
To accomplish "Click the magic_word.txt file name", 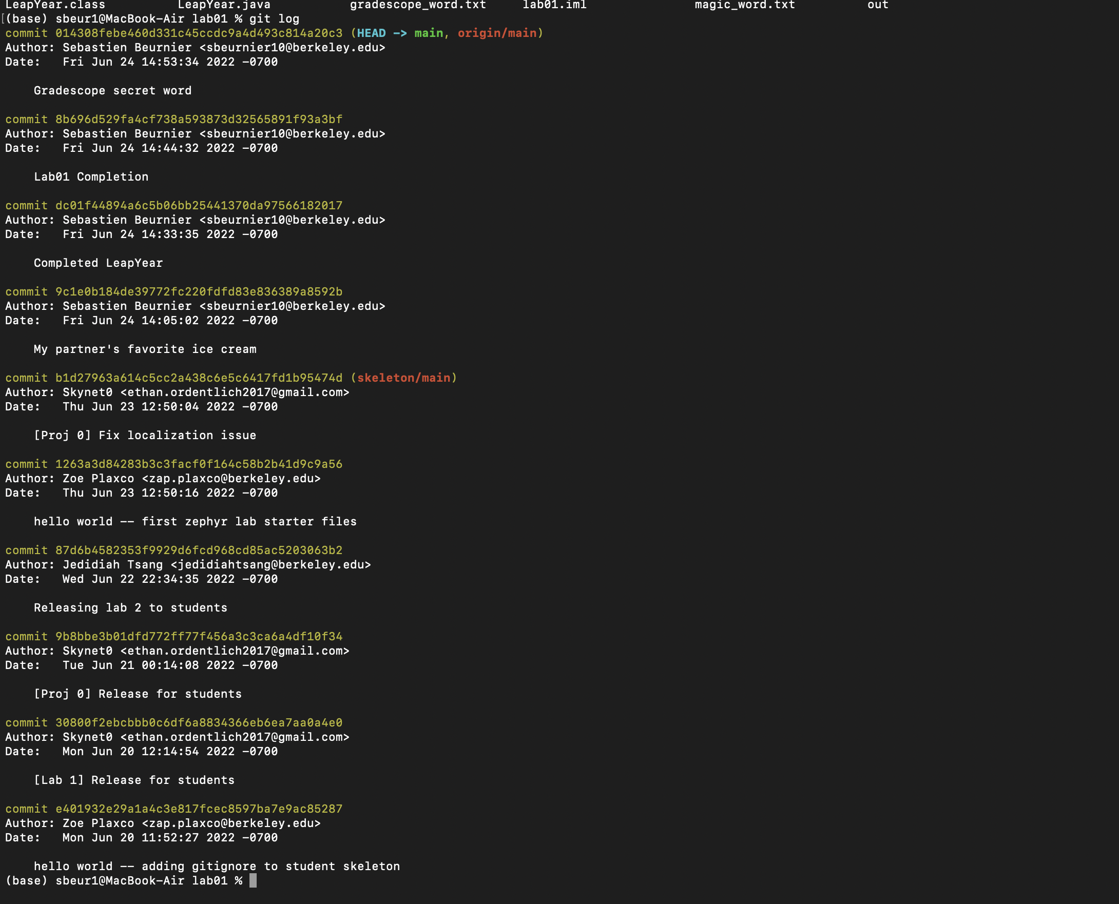I will click(x=744, y=5).
